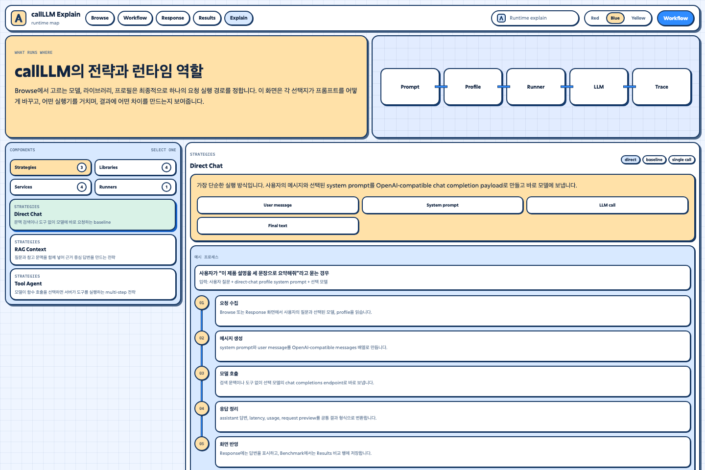
Task: Open the "응답 정리" step card
Action: click(453, 417)
